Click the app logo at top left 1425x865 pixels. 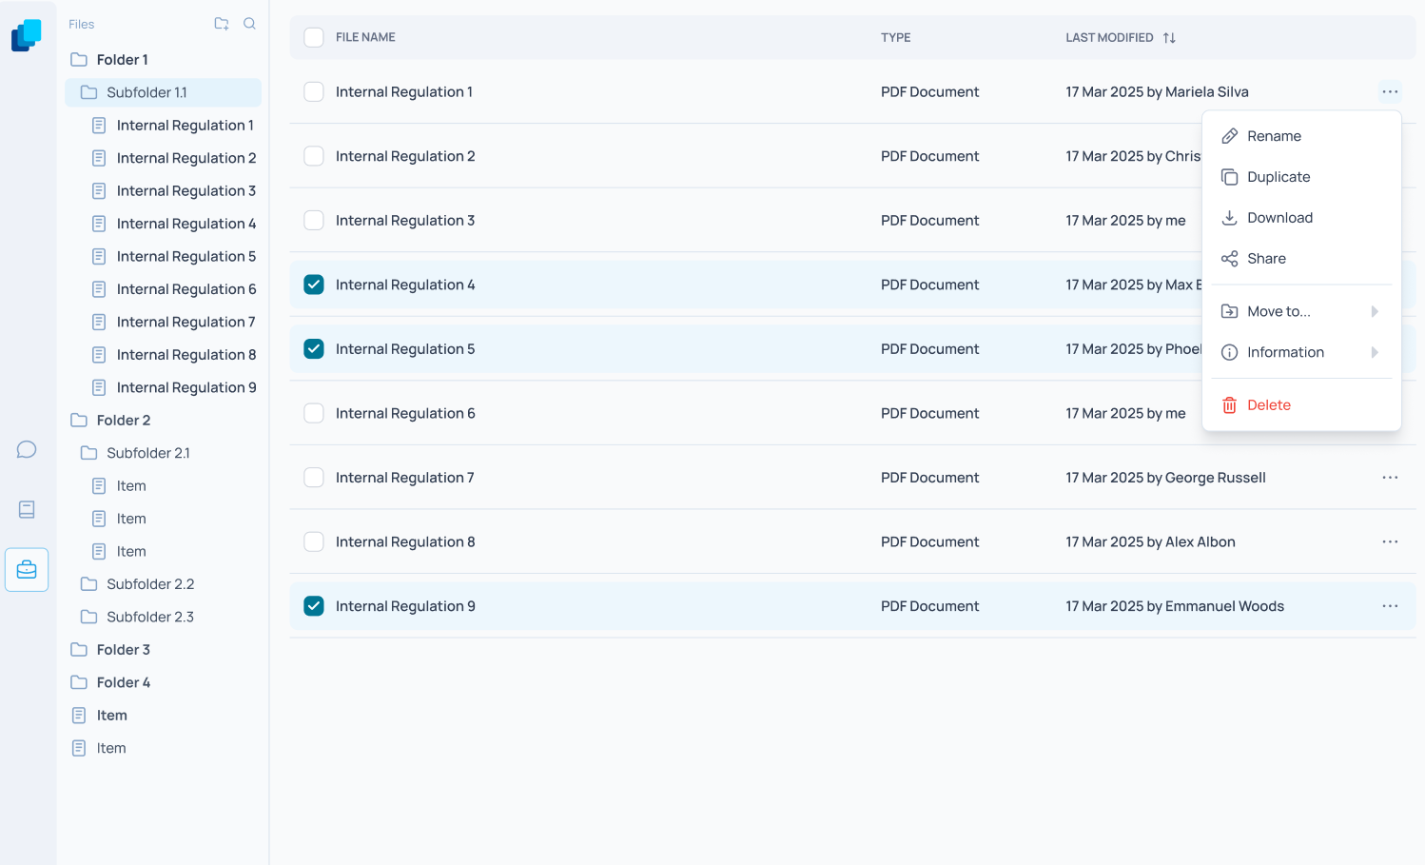tap(27, 35)
